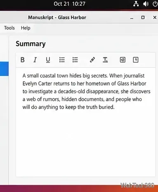Open the power icon in top bar

[x=155, y=4]
